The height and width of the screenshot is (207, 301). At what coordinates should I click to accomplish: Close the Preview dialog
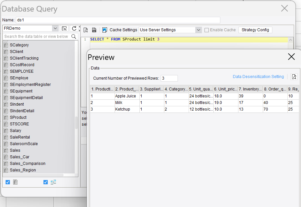click(291, 57)
